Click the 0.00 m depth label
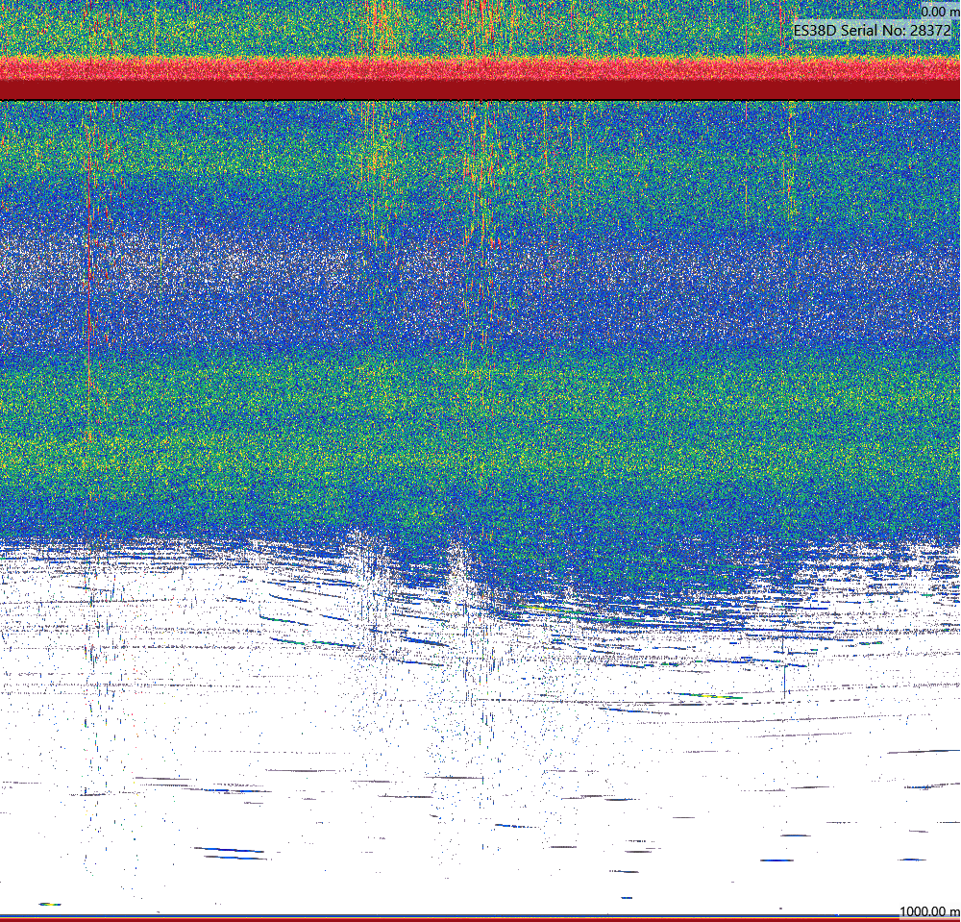The height and width of the screenshot is (922, 961). pos(940,11)
